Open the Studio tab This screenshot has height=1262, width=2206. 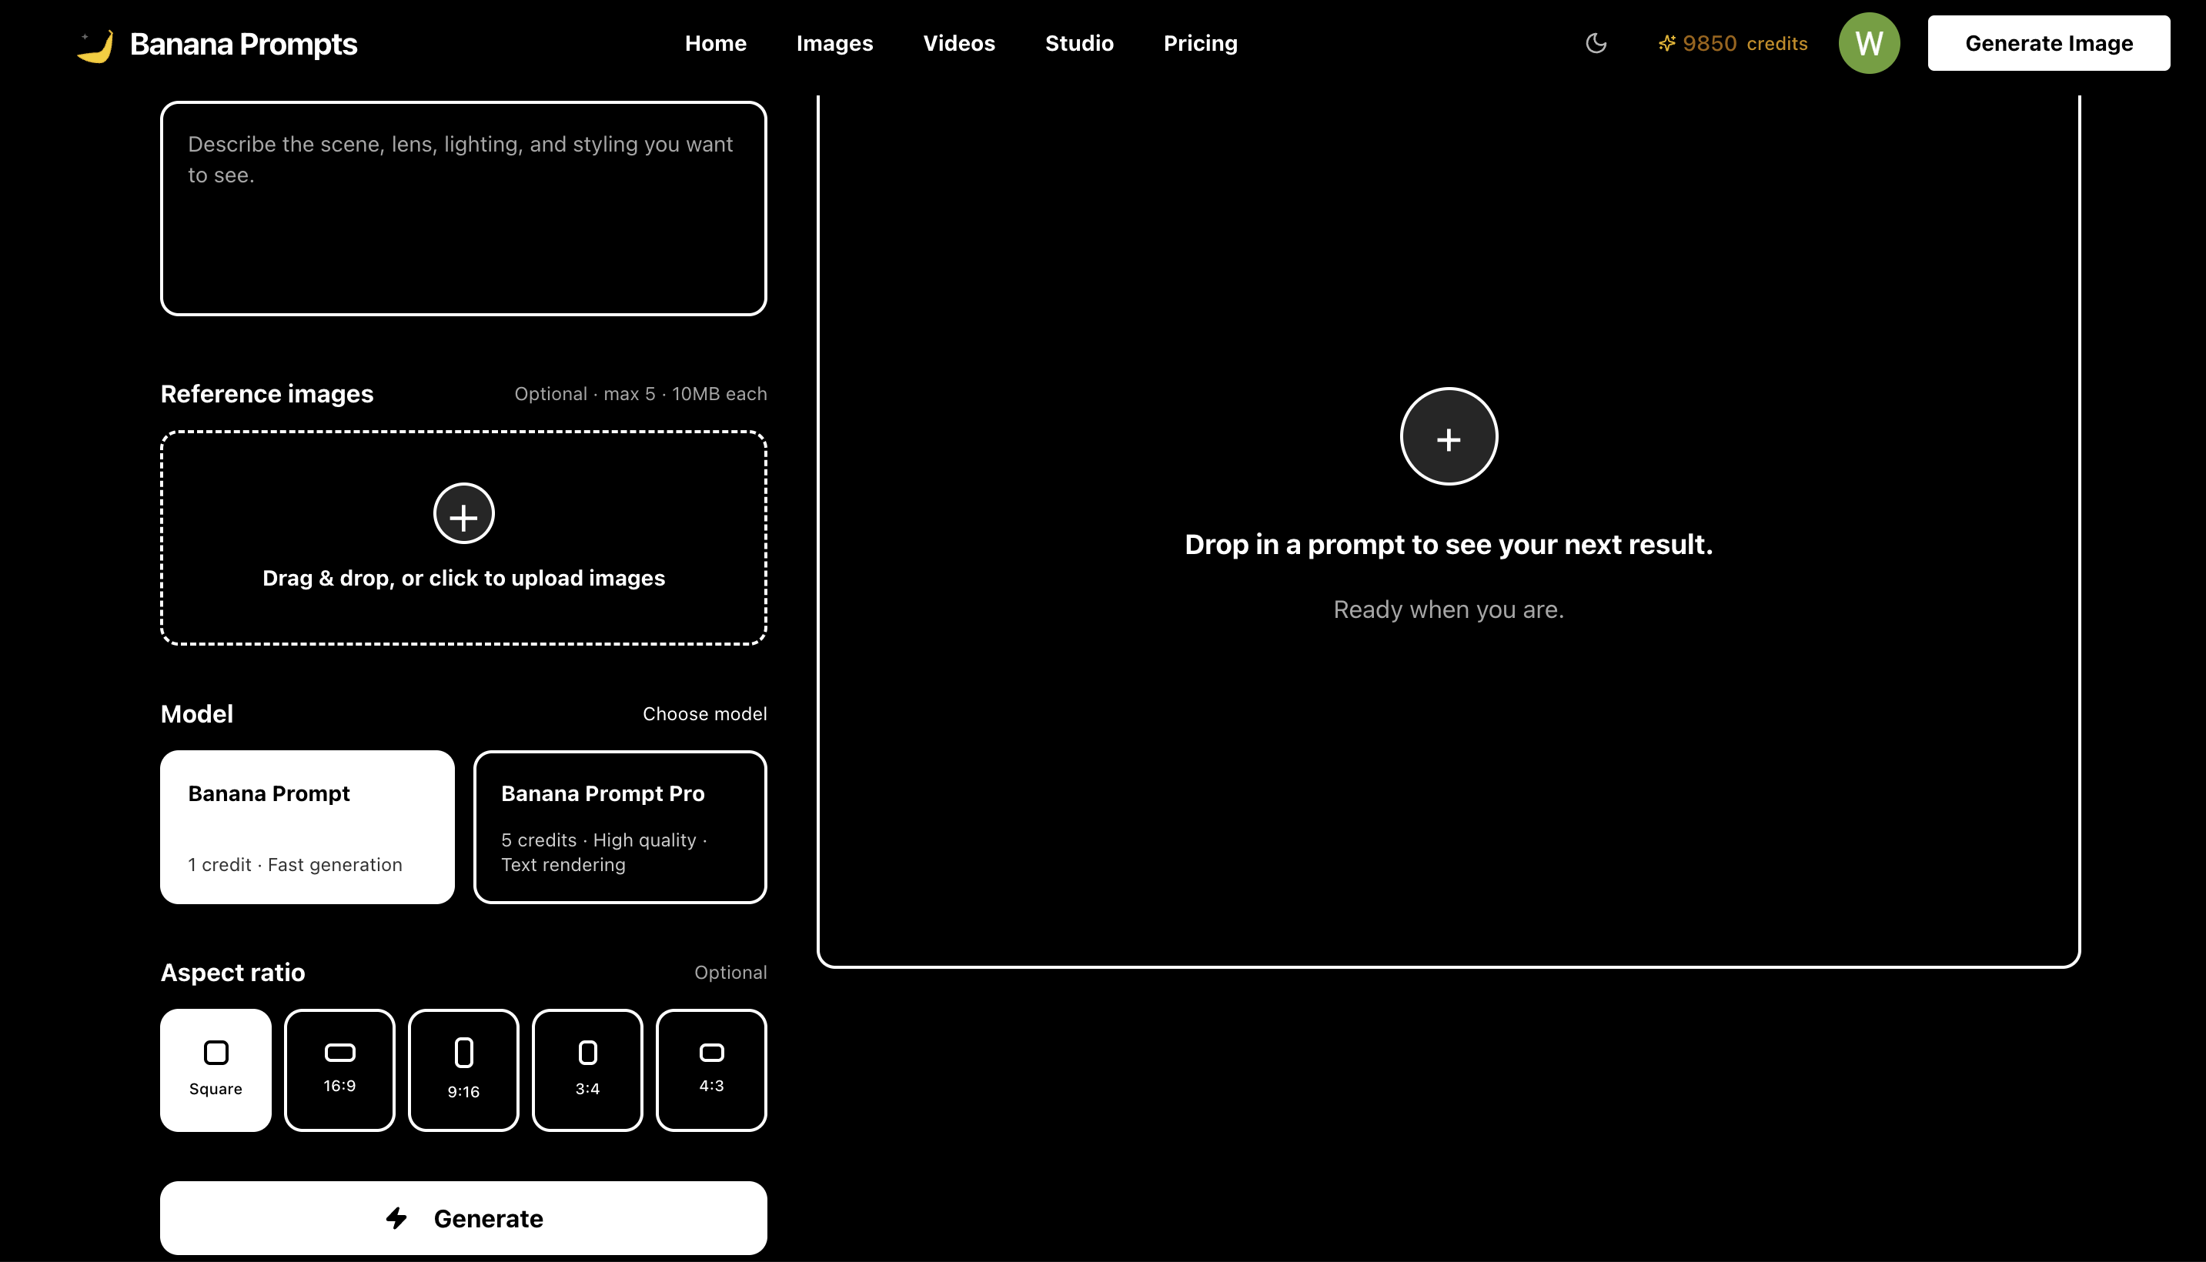[x=1079, y=42]
